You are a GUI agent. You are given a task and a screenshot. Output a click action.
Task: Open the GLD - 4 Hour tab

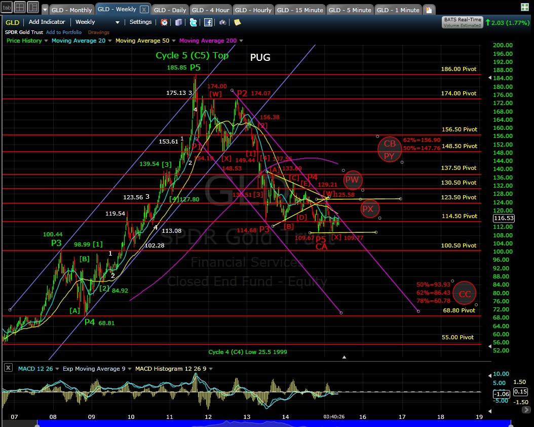(x=210, y=10)
